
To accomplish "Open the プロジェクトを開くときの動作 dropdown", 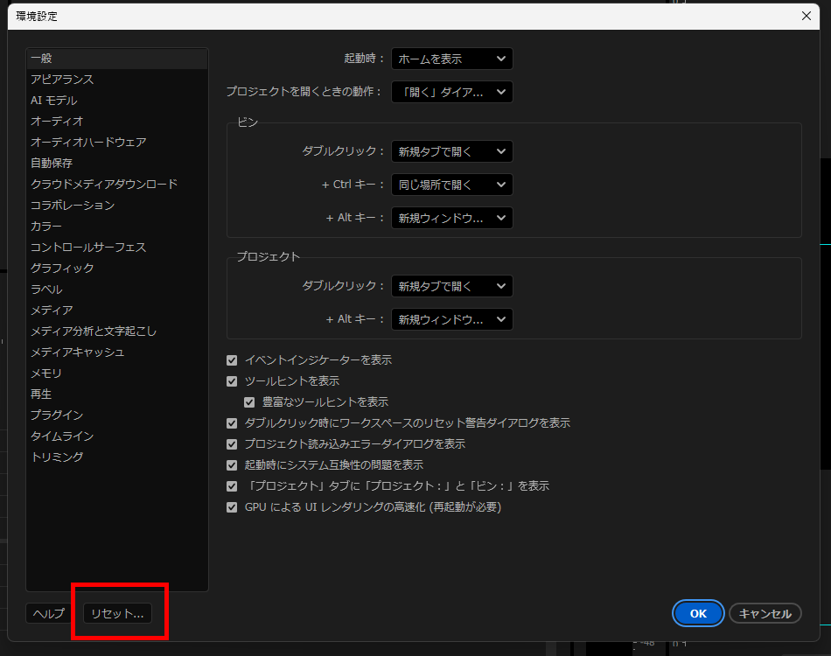I will [x=451, y=92].
